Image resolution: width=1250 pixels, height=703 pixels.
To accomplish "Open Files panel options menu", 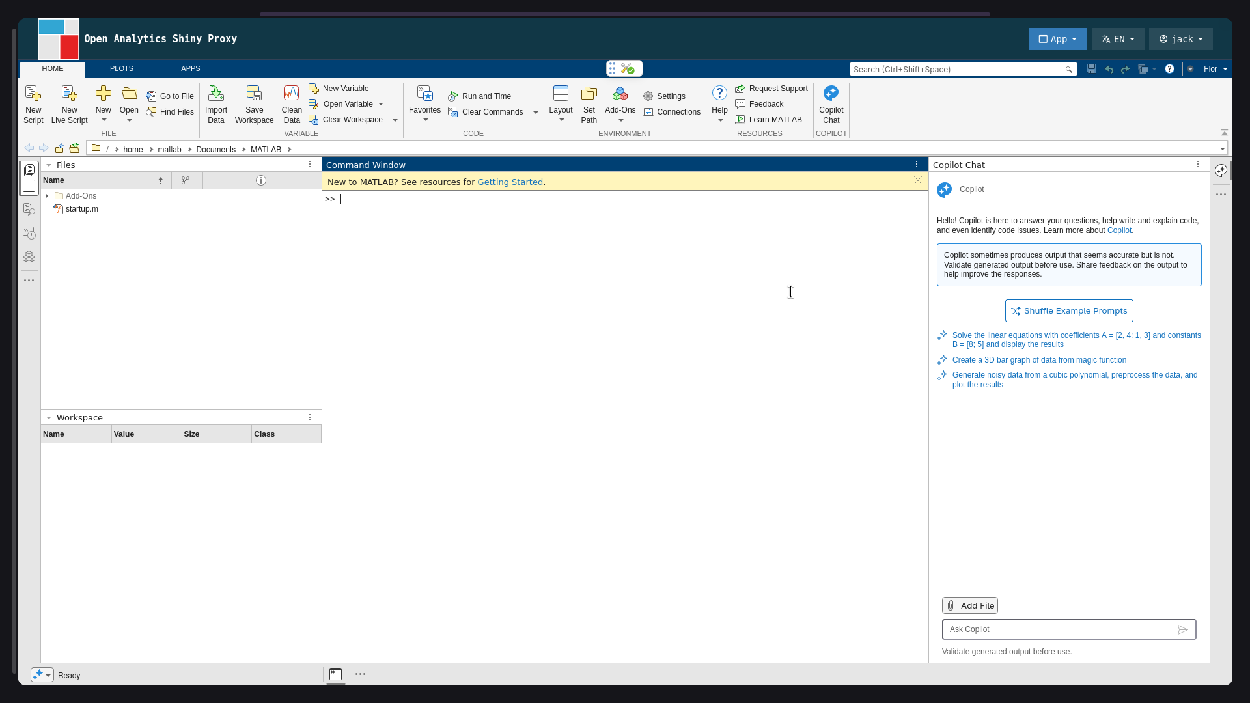I will pos(310,165).
